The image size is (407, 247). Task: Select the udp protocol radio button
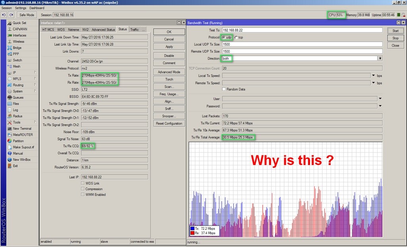click(x=224, y=37)
